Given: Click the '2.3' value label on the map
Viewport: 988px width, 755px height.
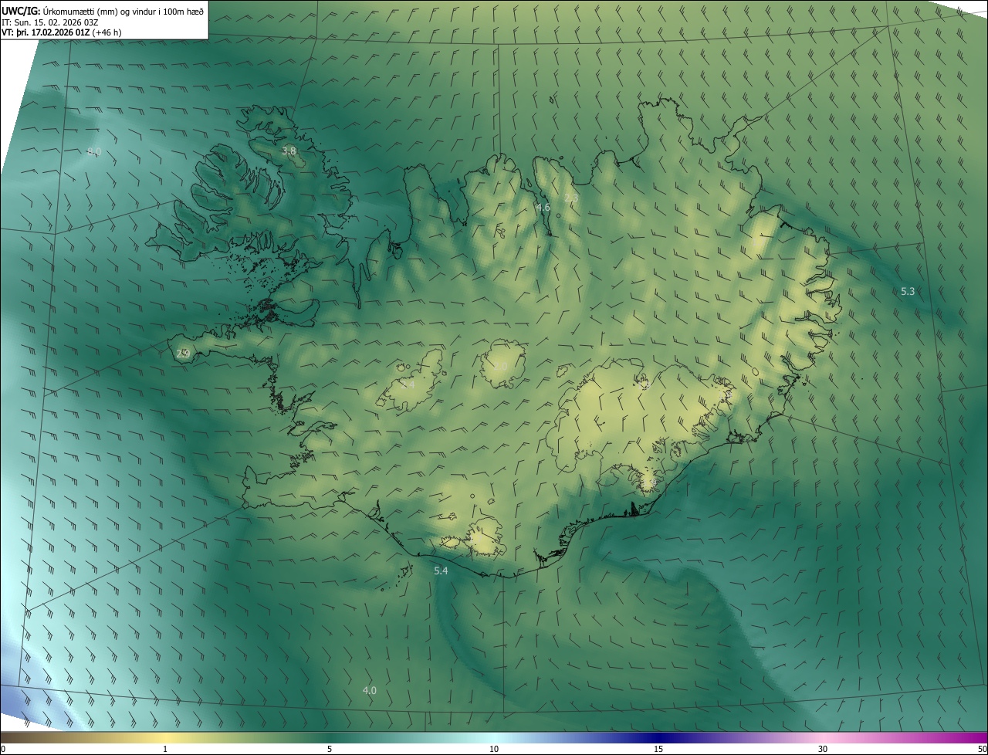Looking at the screenshot, I should (x=571, y=199).
